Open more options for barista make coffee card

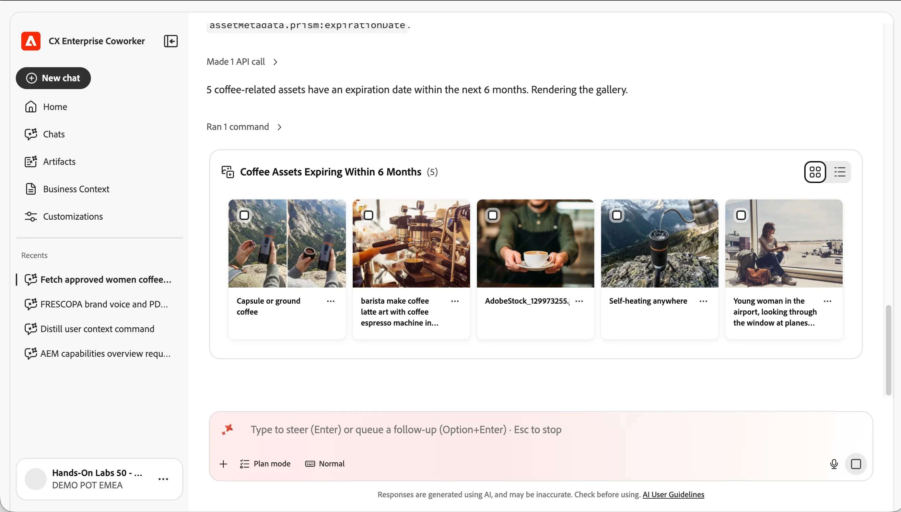(455, 301)
